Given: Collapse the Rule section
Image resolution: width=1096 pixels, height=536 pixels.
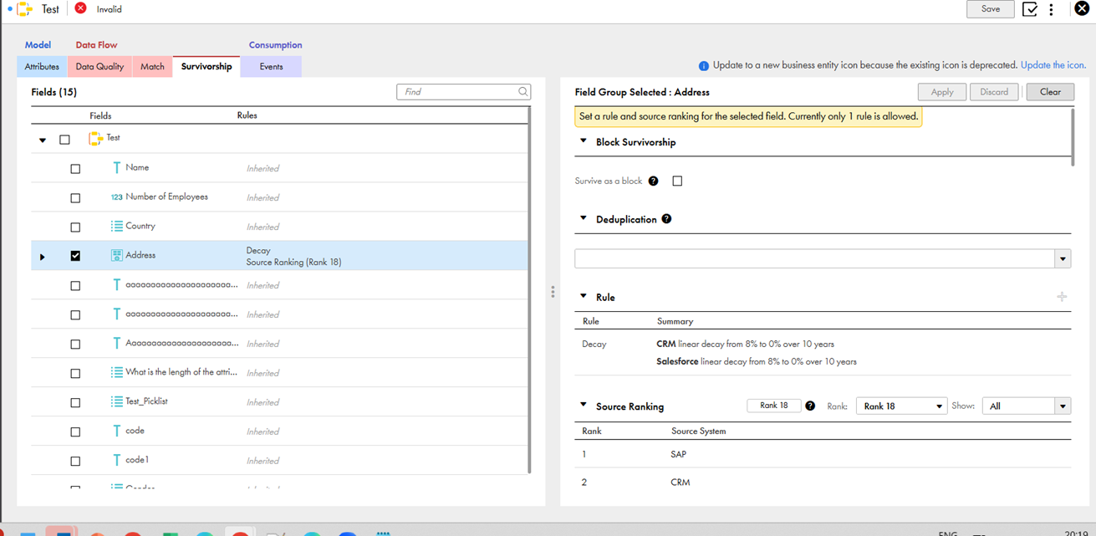Looking at the screenshot, I should [584, 296].
